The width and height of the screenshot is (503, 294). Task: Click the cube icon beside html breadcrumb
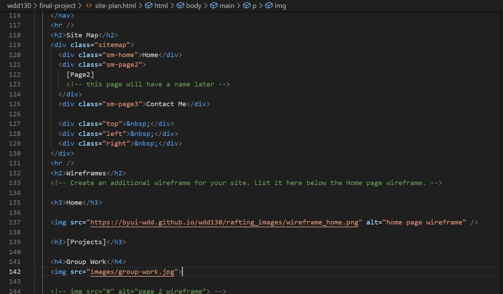[x=149, y=6]
